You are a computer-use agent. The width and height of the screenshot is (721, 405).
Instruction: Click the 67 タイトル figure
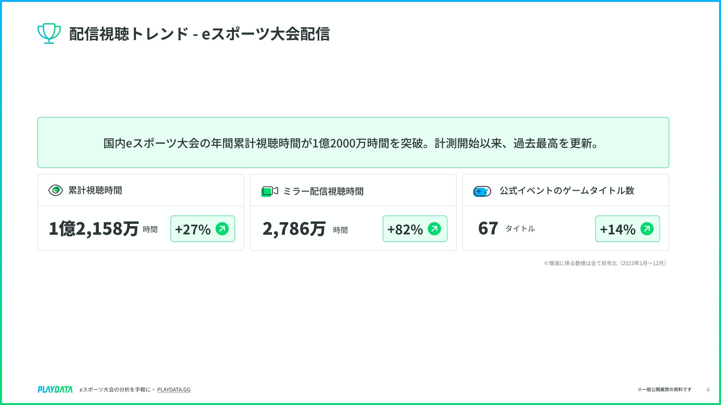[488, 228]
